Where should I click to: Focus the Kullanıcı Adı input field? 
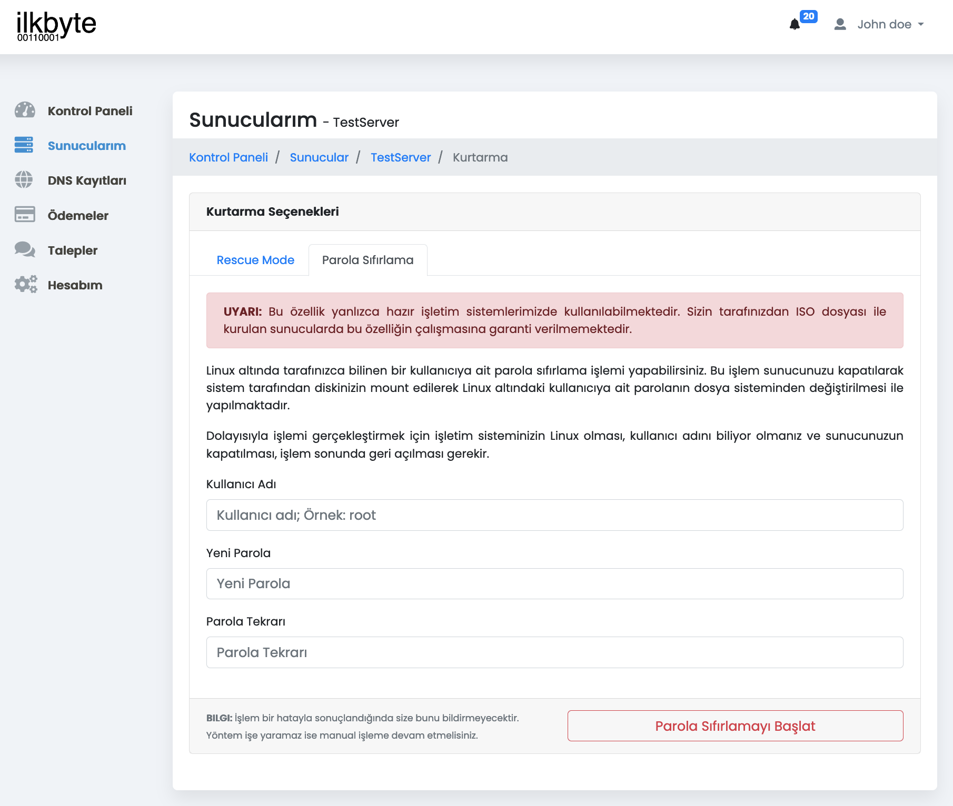(555, 515)
